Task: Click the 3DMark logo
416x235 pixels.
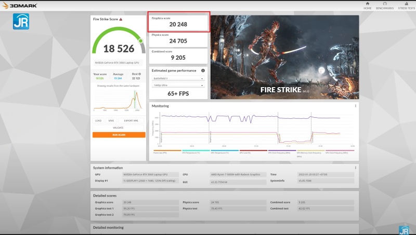Action: coord(19,5)
